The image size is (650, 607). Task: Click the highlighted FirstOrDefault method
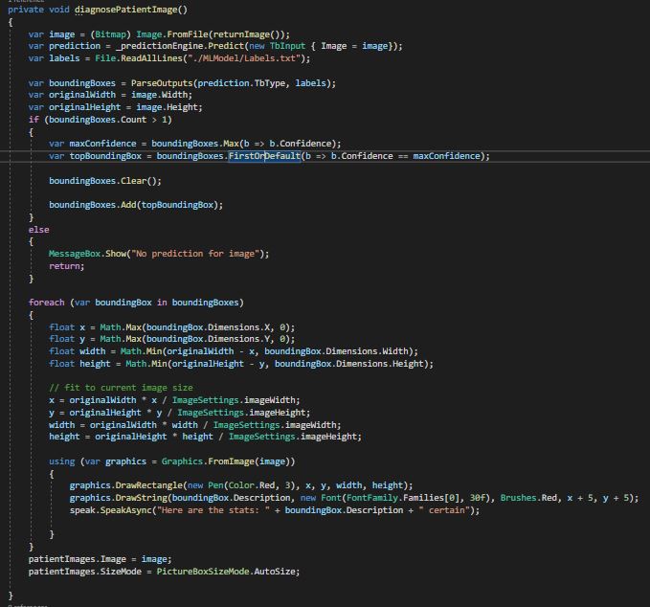tap(264, 156)
